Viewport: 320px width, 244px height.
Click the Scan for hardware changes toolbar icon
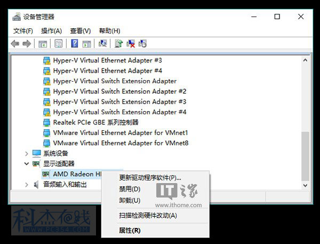102,44
